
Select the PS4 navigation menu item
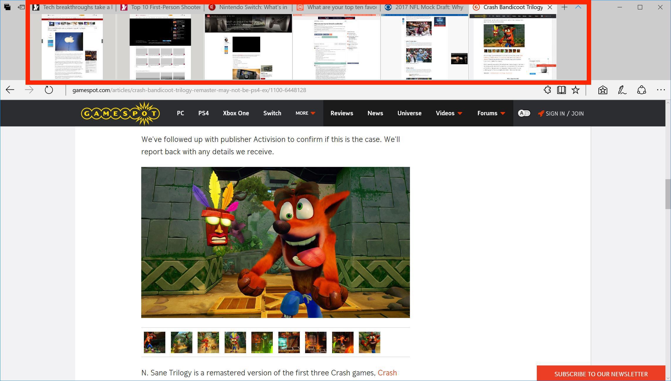[203, 113]
